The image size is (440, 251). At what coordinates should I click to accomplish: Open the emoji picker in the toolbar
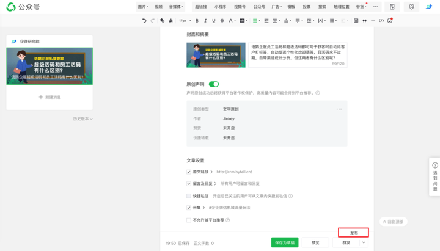coord(390,21)
